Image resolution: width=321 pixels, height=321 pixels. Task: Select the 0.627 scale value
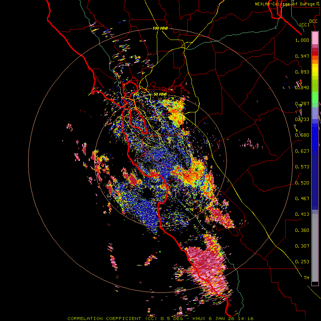302,151
